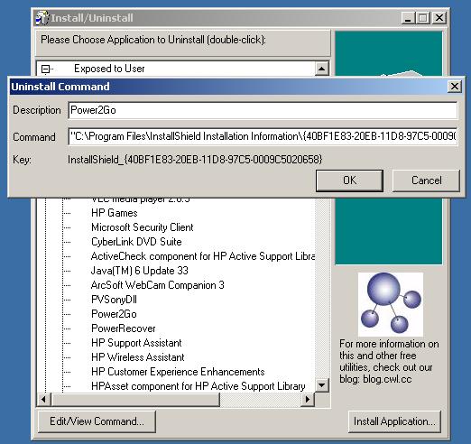Click the Install Application... button
This screenshot has width=471, height=444.
(x=394, y=421)
